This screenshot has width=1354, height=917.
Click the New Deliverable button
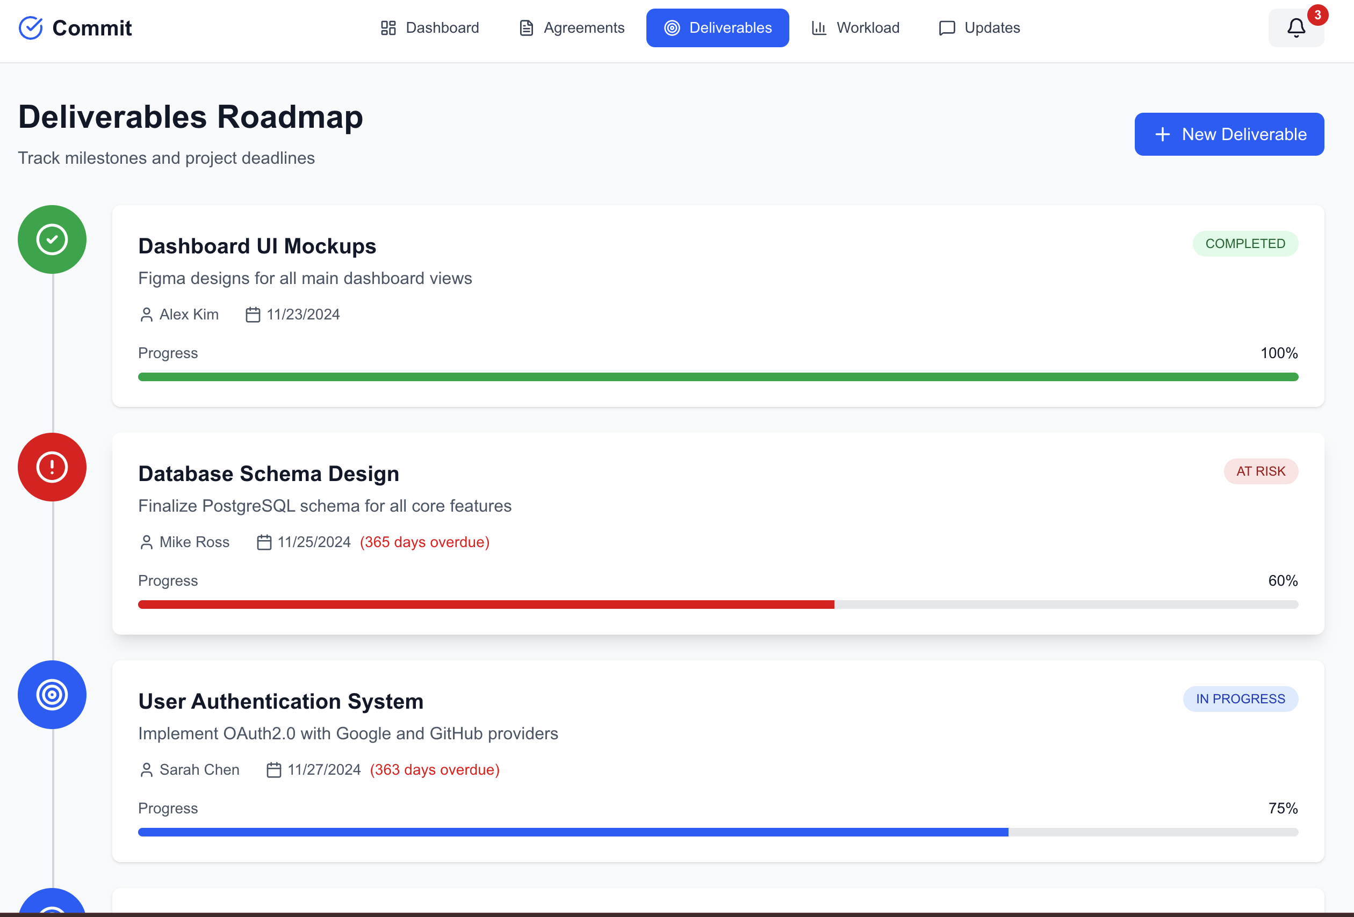tap(1229, 134)
